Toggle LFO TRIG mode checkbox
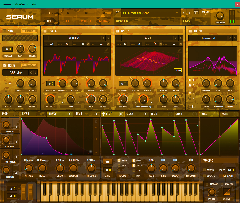This screenshot has width=240, height=203. tap(119, 160)
